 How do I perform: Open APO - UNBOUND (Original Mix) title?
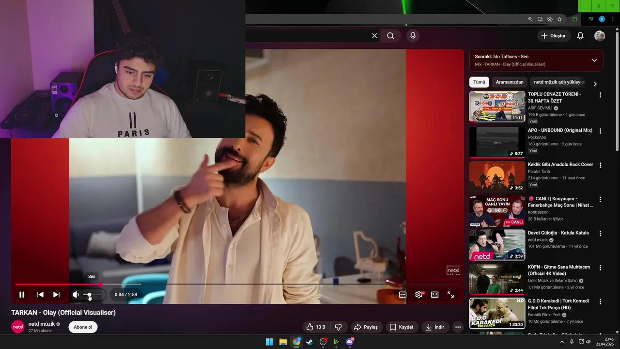click(560, 130)
